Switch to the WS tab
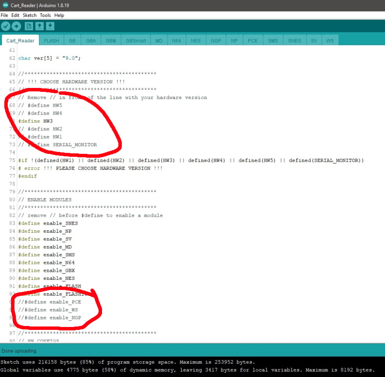This screenshot has height=377, width=385. click(x=330, y=40)
